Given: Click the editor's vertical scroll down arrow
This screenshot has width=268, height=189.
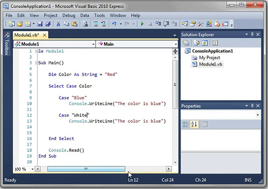Looking at the screenshot, I should point(175,162).
